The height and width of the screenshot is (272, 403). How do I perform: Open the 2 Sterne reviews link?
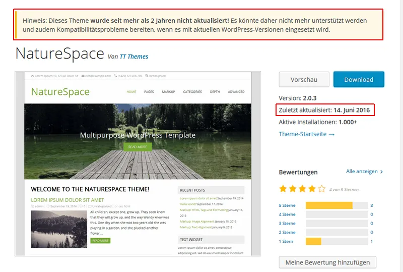287,232
